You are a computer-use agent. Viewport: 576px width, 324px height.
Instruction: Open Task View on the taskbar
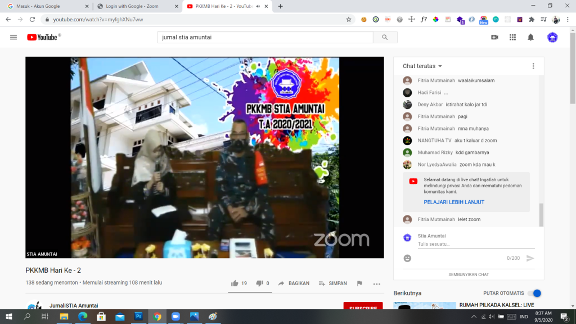45,316
